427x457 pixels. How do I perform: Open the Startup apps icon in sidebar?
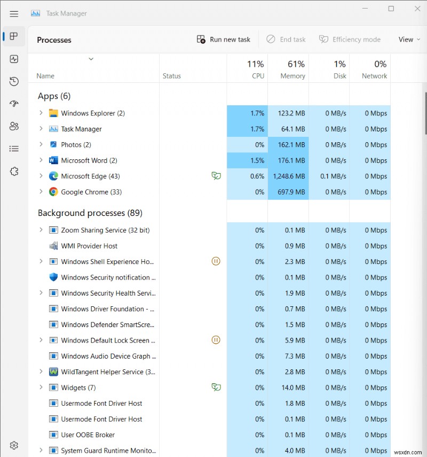(x=14, y=104)
